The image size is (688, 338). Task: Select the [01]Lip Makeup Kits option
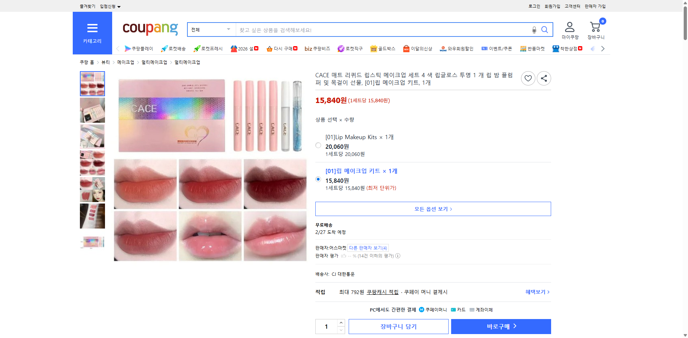coord(318,145)
